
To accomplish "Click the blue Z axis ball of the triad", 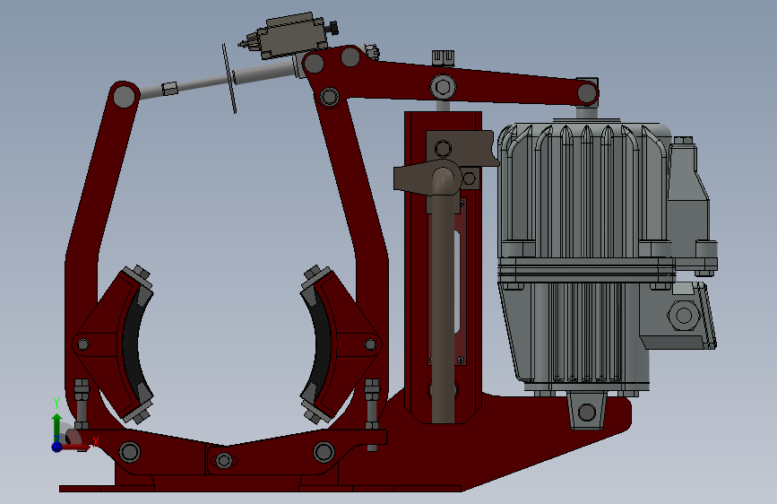I will [x=57, y=447].
